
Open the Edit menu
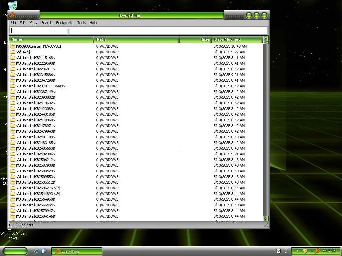click(23, 23)
